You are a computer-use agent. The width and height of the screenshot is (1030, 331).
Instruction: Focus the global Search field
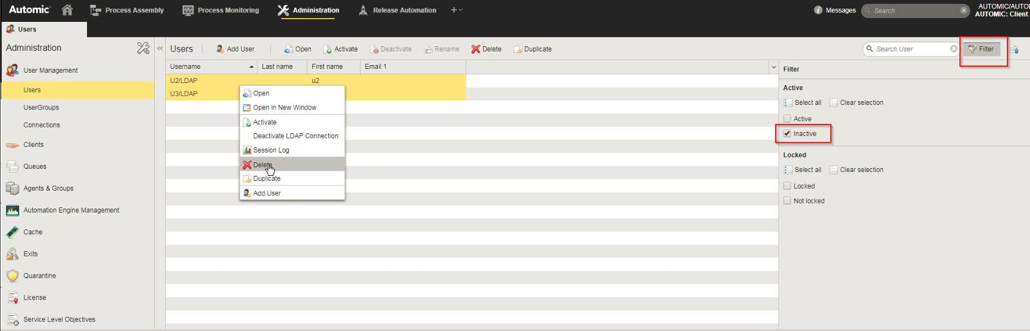tap(912, 11)
